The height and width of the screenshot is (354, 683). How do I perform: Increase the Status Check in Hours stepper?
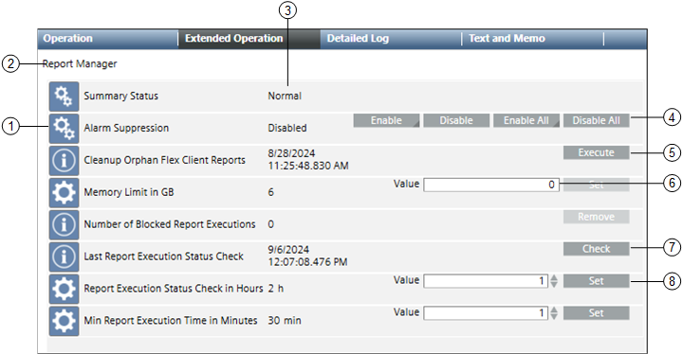pos(554,277)
